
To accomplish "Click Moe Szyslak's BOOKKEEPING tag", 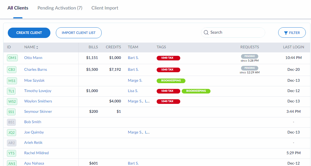I will tap(171, 81).
